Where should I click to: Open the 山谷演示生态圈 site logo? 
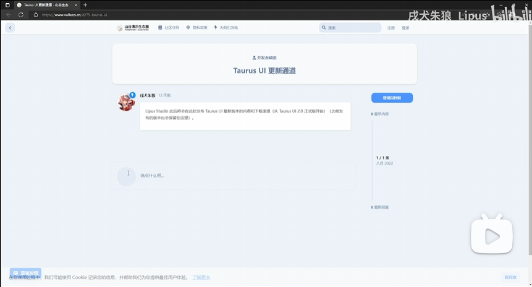pos(133,28)
